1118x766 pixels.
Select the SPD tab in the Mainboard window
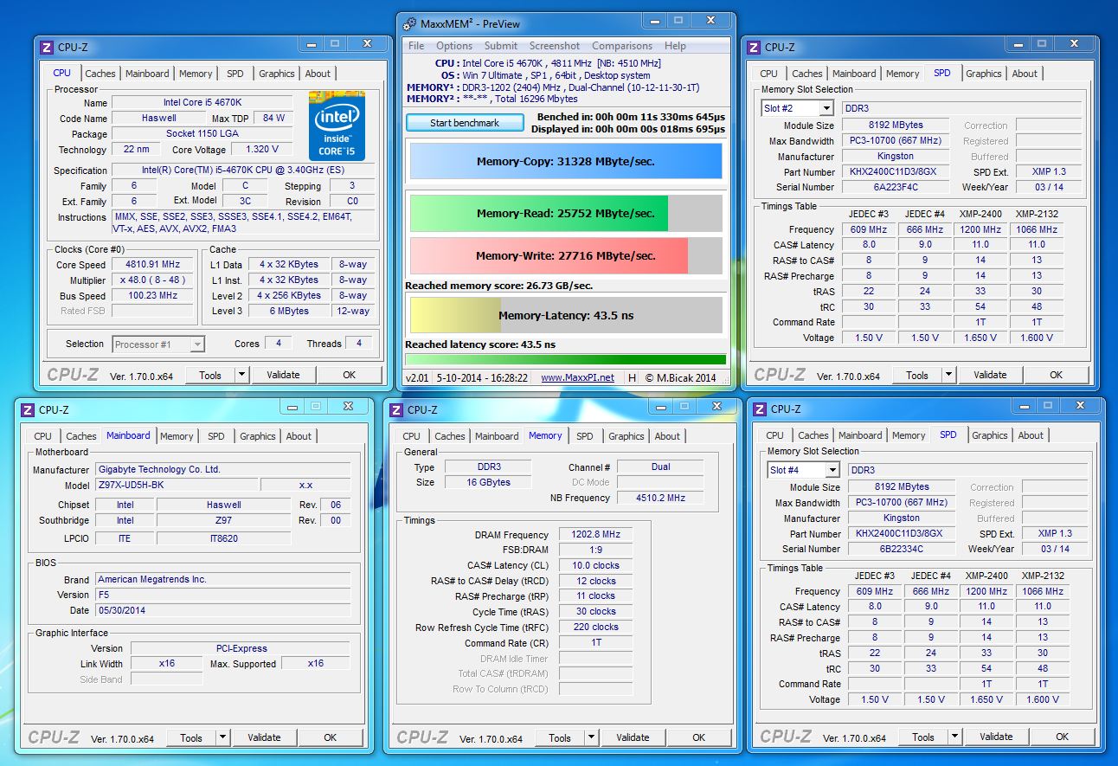tap(216, 436)
